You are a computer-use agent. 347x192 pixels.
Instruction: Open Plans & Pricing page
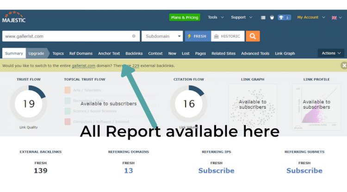click(x=185, y=18)
